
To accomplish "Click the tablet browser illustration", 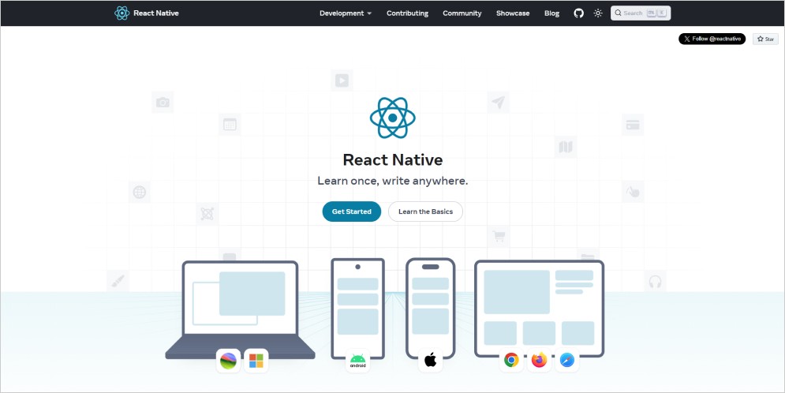I will coord(539,309).
